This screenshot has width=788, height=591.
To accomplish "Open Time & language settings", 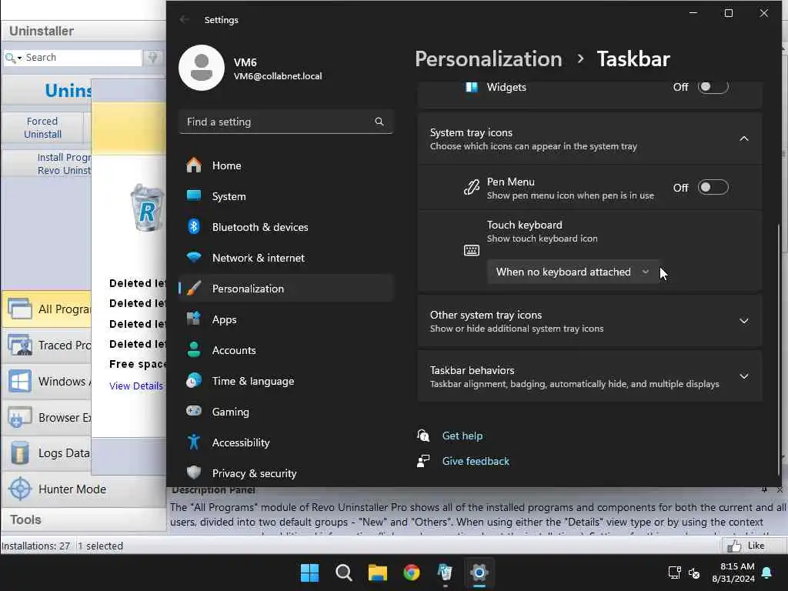I will (285, 380).
